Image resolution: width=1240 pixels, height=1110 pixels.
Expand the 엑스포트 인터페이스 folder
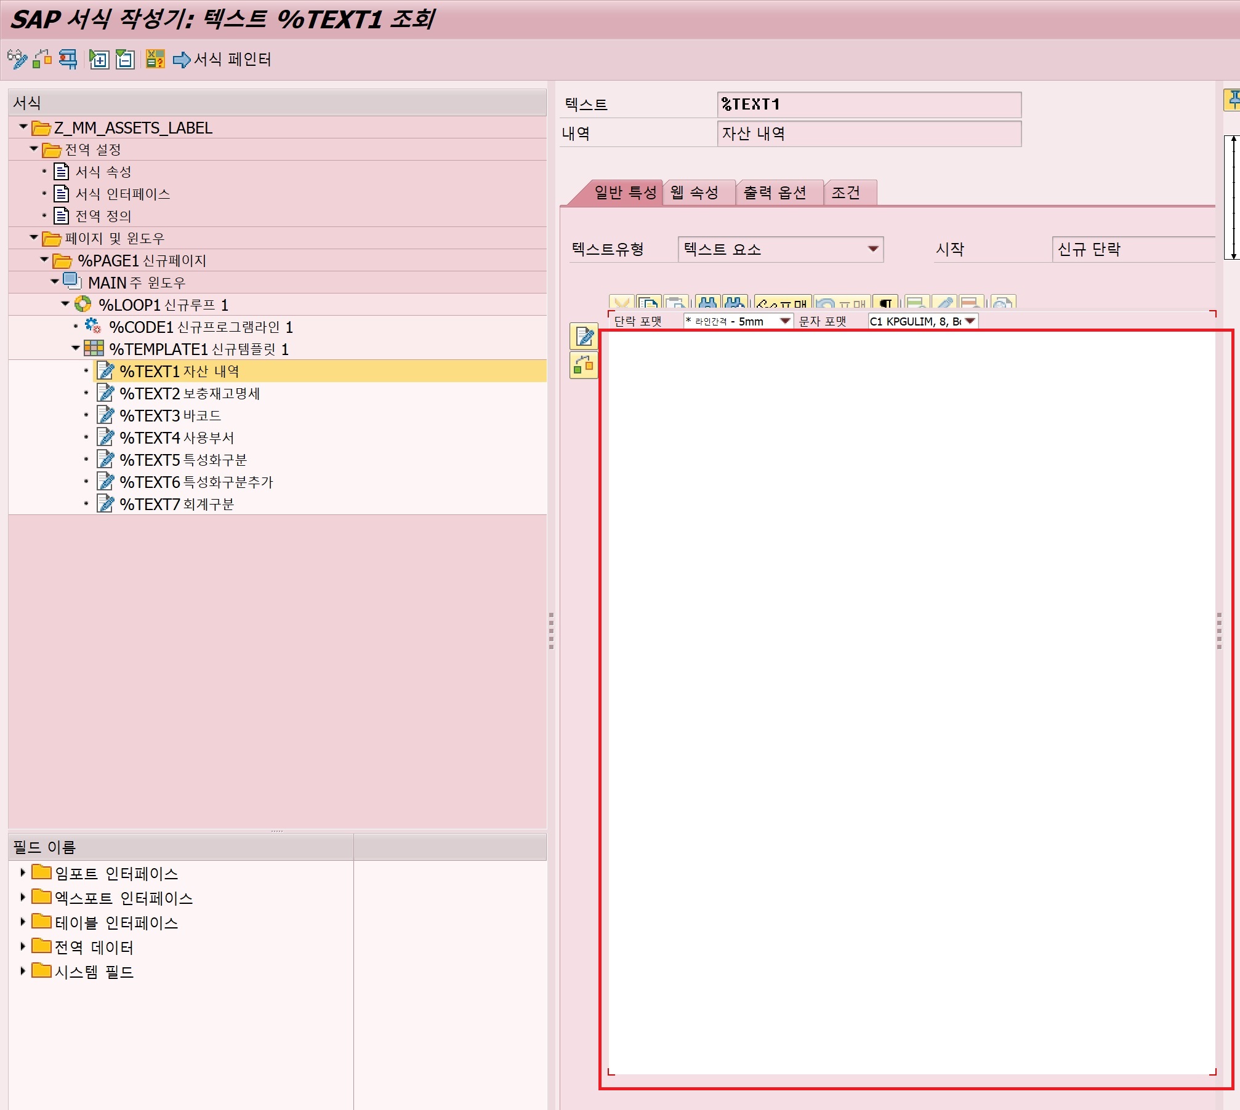tap(23, 897)
